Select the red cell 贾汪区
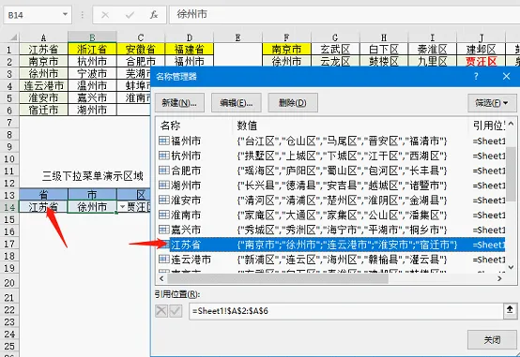Image resolution: width=520 pixels, height=357 pixels. [481, 61]
